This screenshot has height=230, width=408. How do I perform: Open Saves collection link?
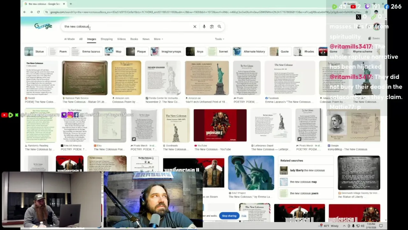[x=374, y=38]
